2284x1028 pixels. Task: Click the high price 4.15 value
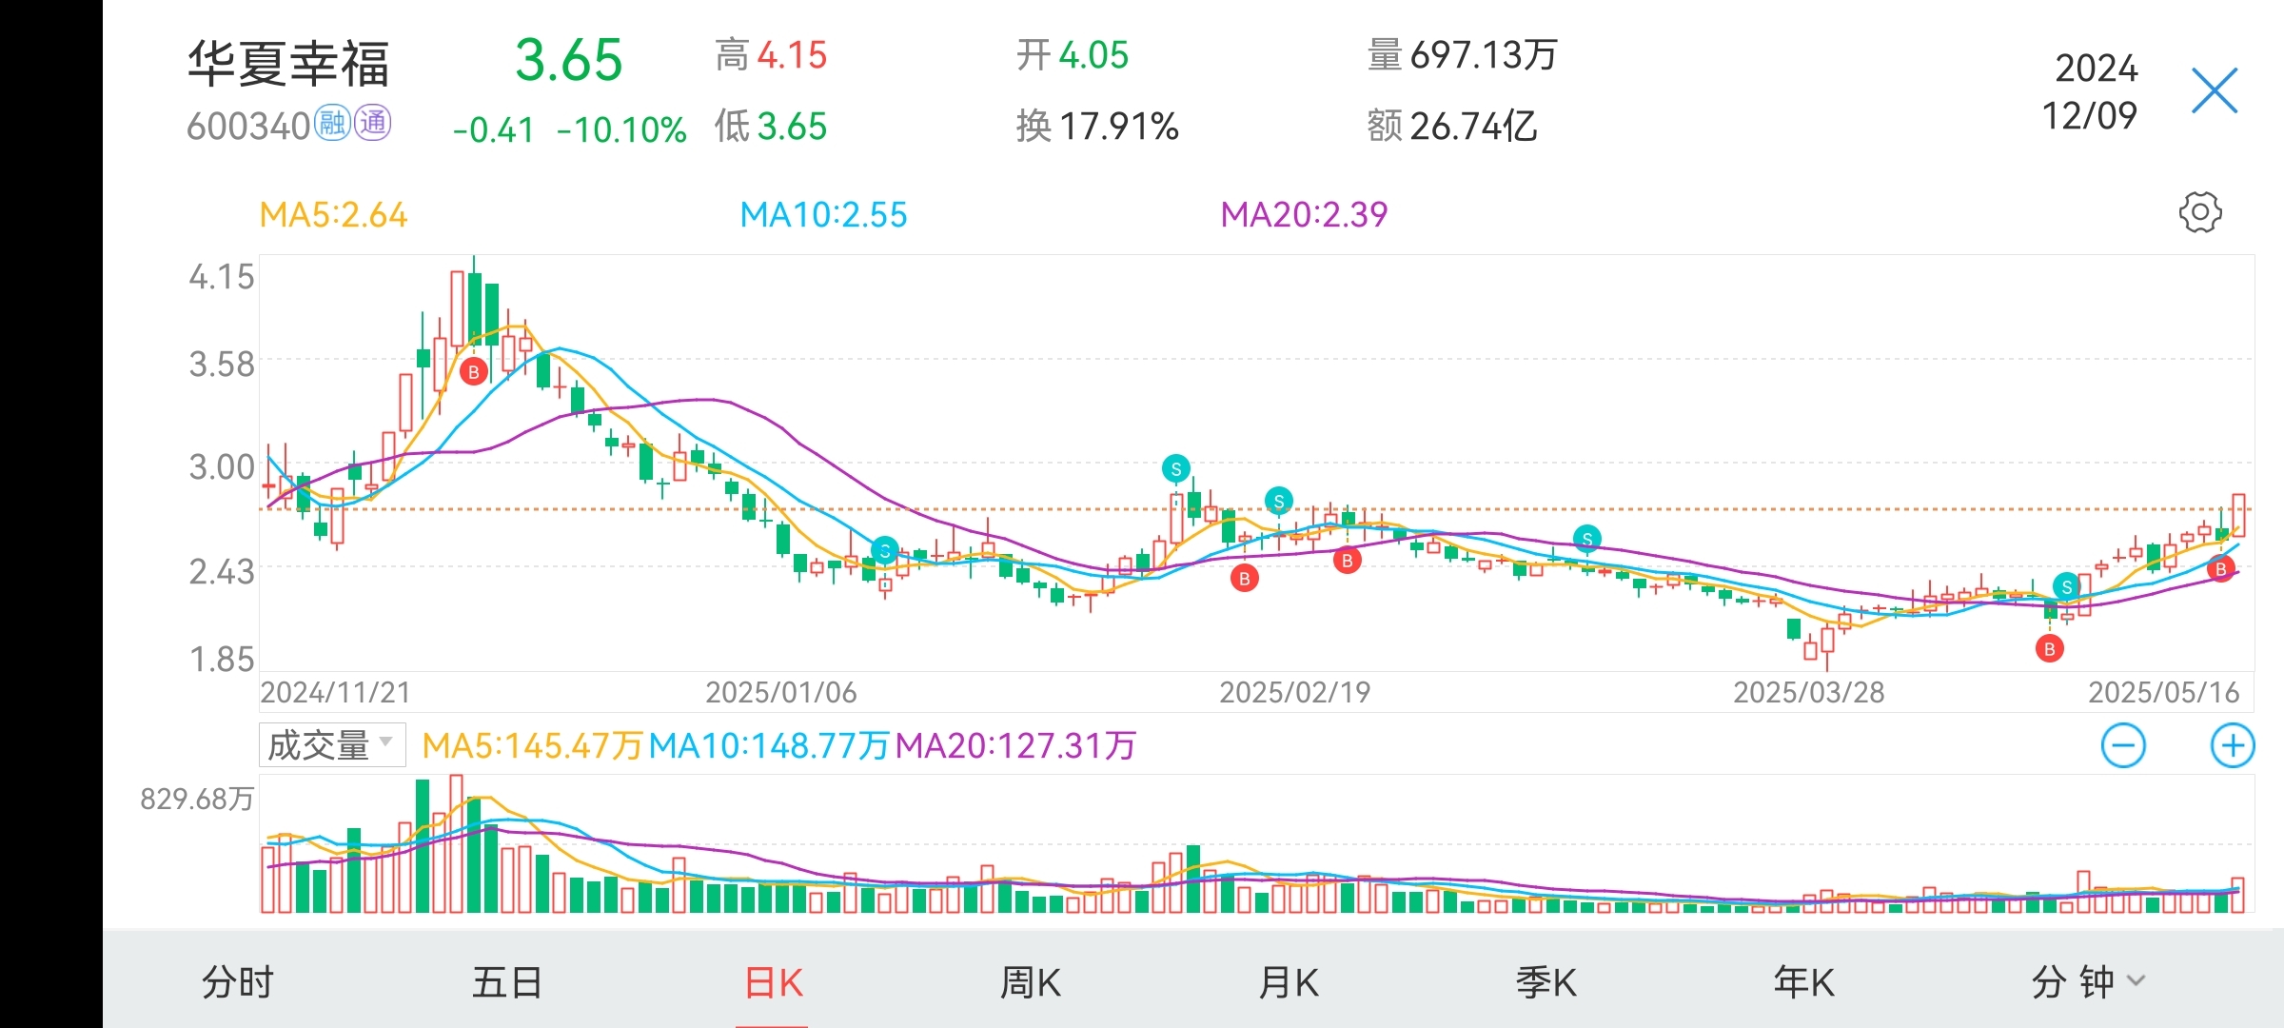(792, 55)
